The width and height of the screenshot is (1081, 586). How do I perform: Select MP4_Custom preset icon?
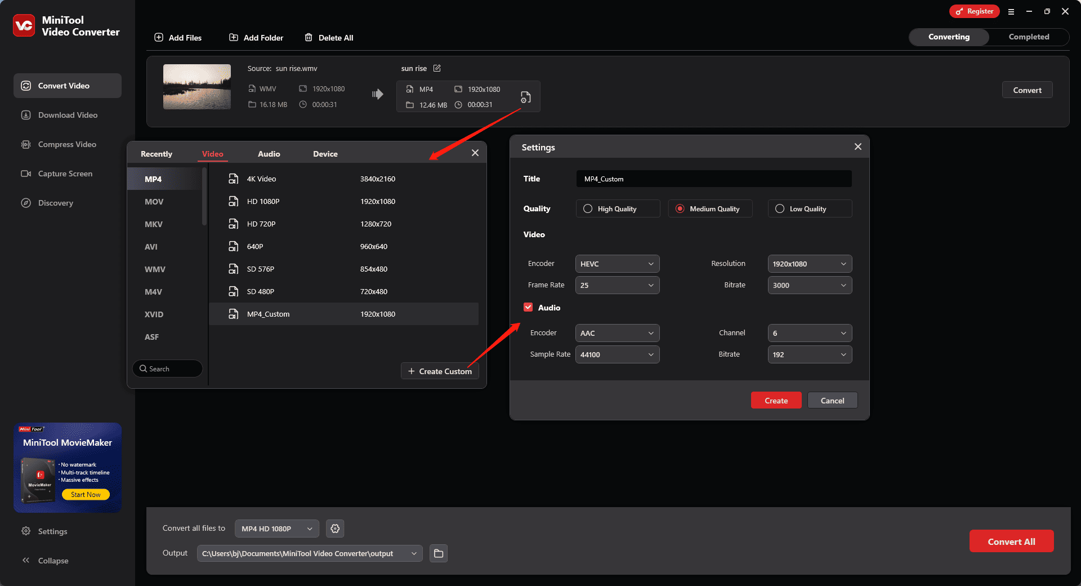pos(233,314)
